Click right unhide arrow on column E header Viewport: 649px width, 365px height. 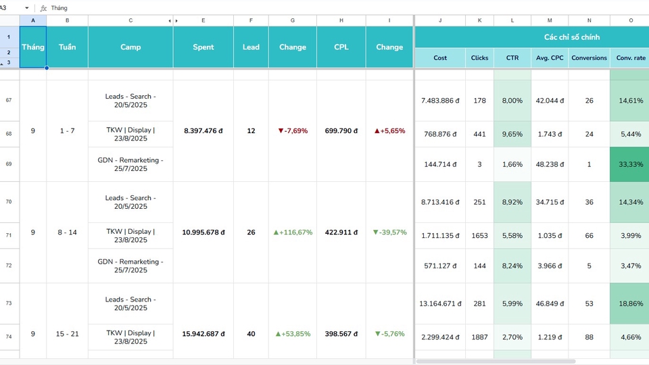click(x=177, y=21)
